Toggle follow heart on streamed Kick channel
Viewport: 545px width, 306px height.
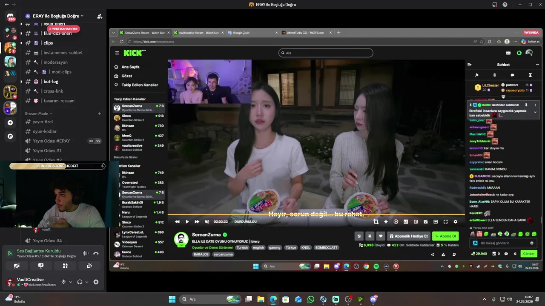coord(381,236)
